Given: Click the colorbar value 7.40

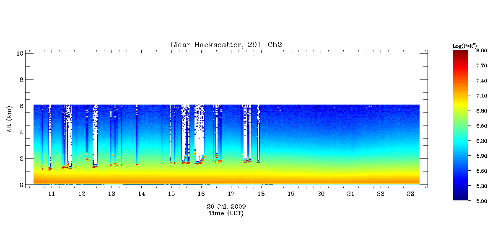Looking at the screenshot, I should (481, 81).
